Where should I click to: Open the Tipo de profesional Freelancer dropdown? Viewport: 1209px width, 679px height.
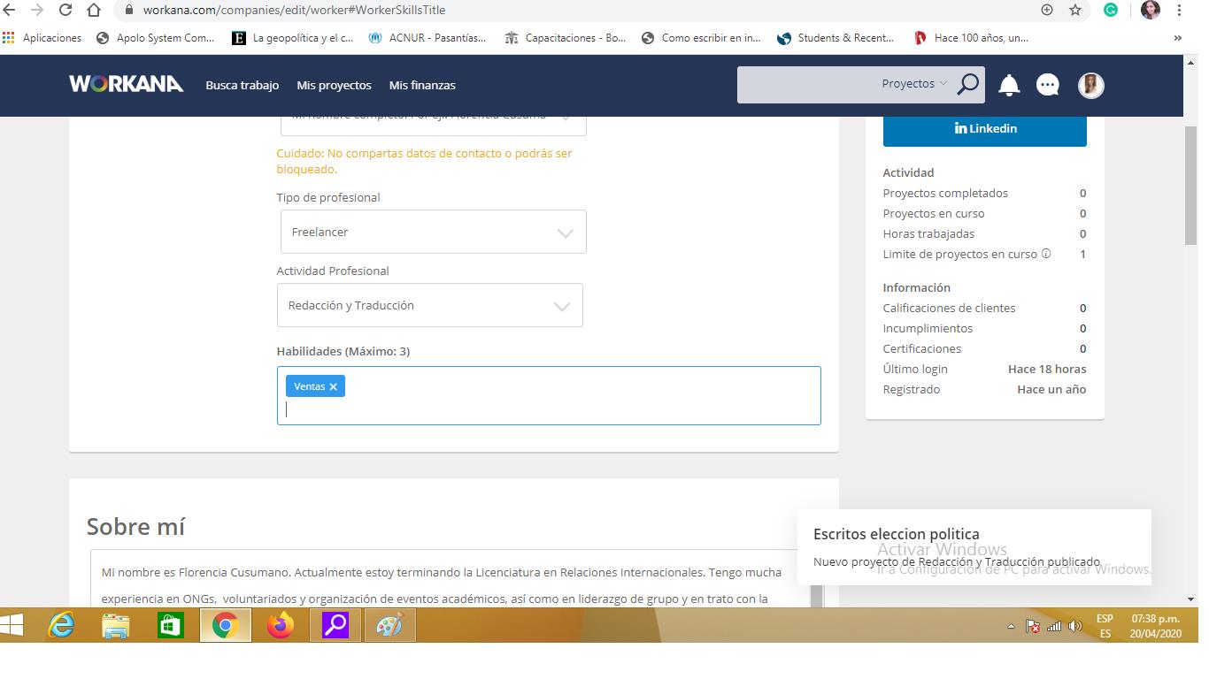pos(433,232)
